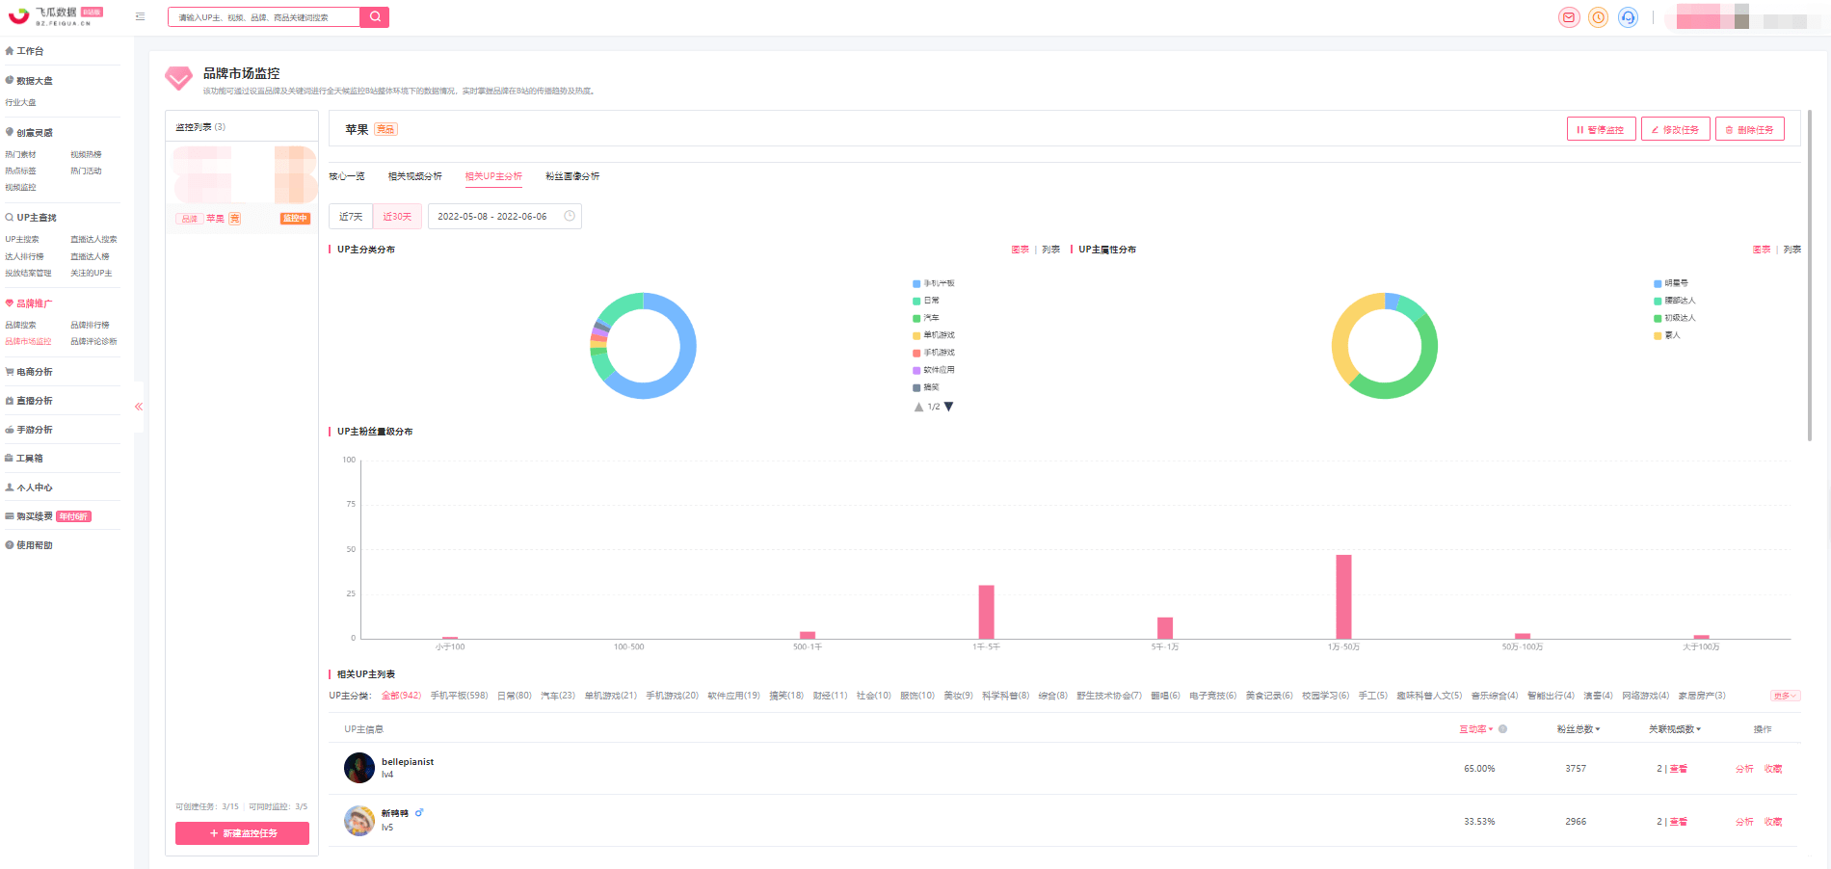Click the 购买续费 card icon

tap(10, 515)
